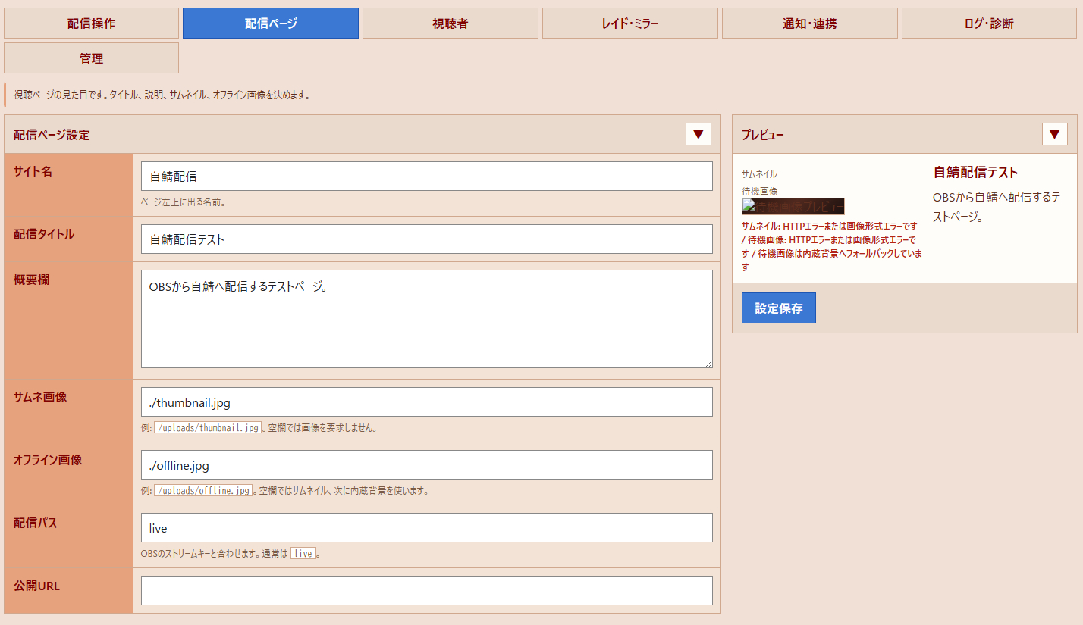Image resolution: width=1083 pixels, height=625 pixels.
Task: Open the 視聴者 tab
Action: pyautogui.click(x=450, y=23)
